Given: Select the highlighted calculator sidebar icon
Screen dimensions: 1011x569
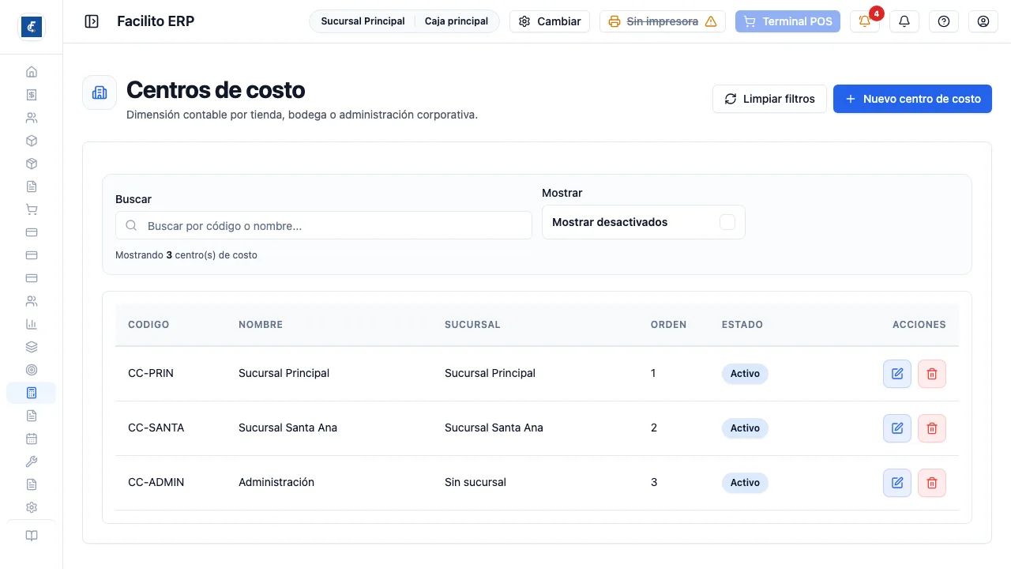Looking at the screenshot, I should point(32,393).
